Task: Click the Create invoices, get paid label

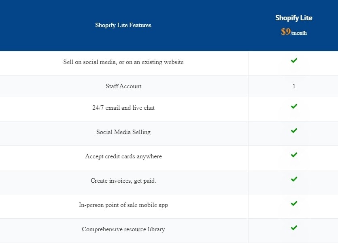Action: (x=123, y=181)
